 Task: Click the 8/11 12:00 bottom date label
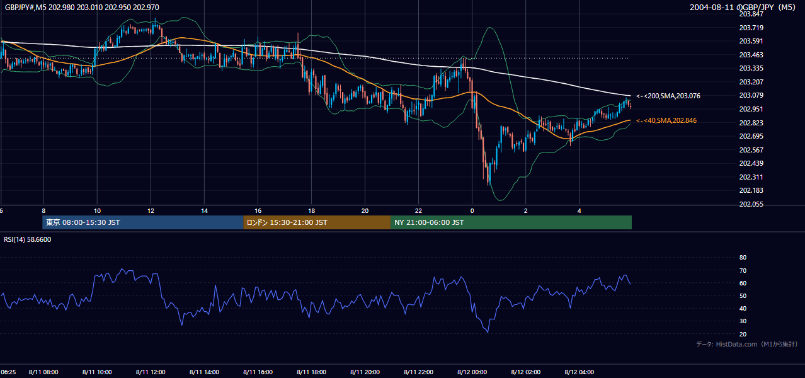pyautogui.click(x=151, y=372)
